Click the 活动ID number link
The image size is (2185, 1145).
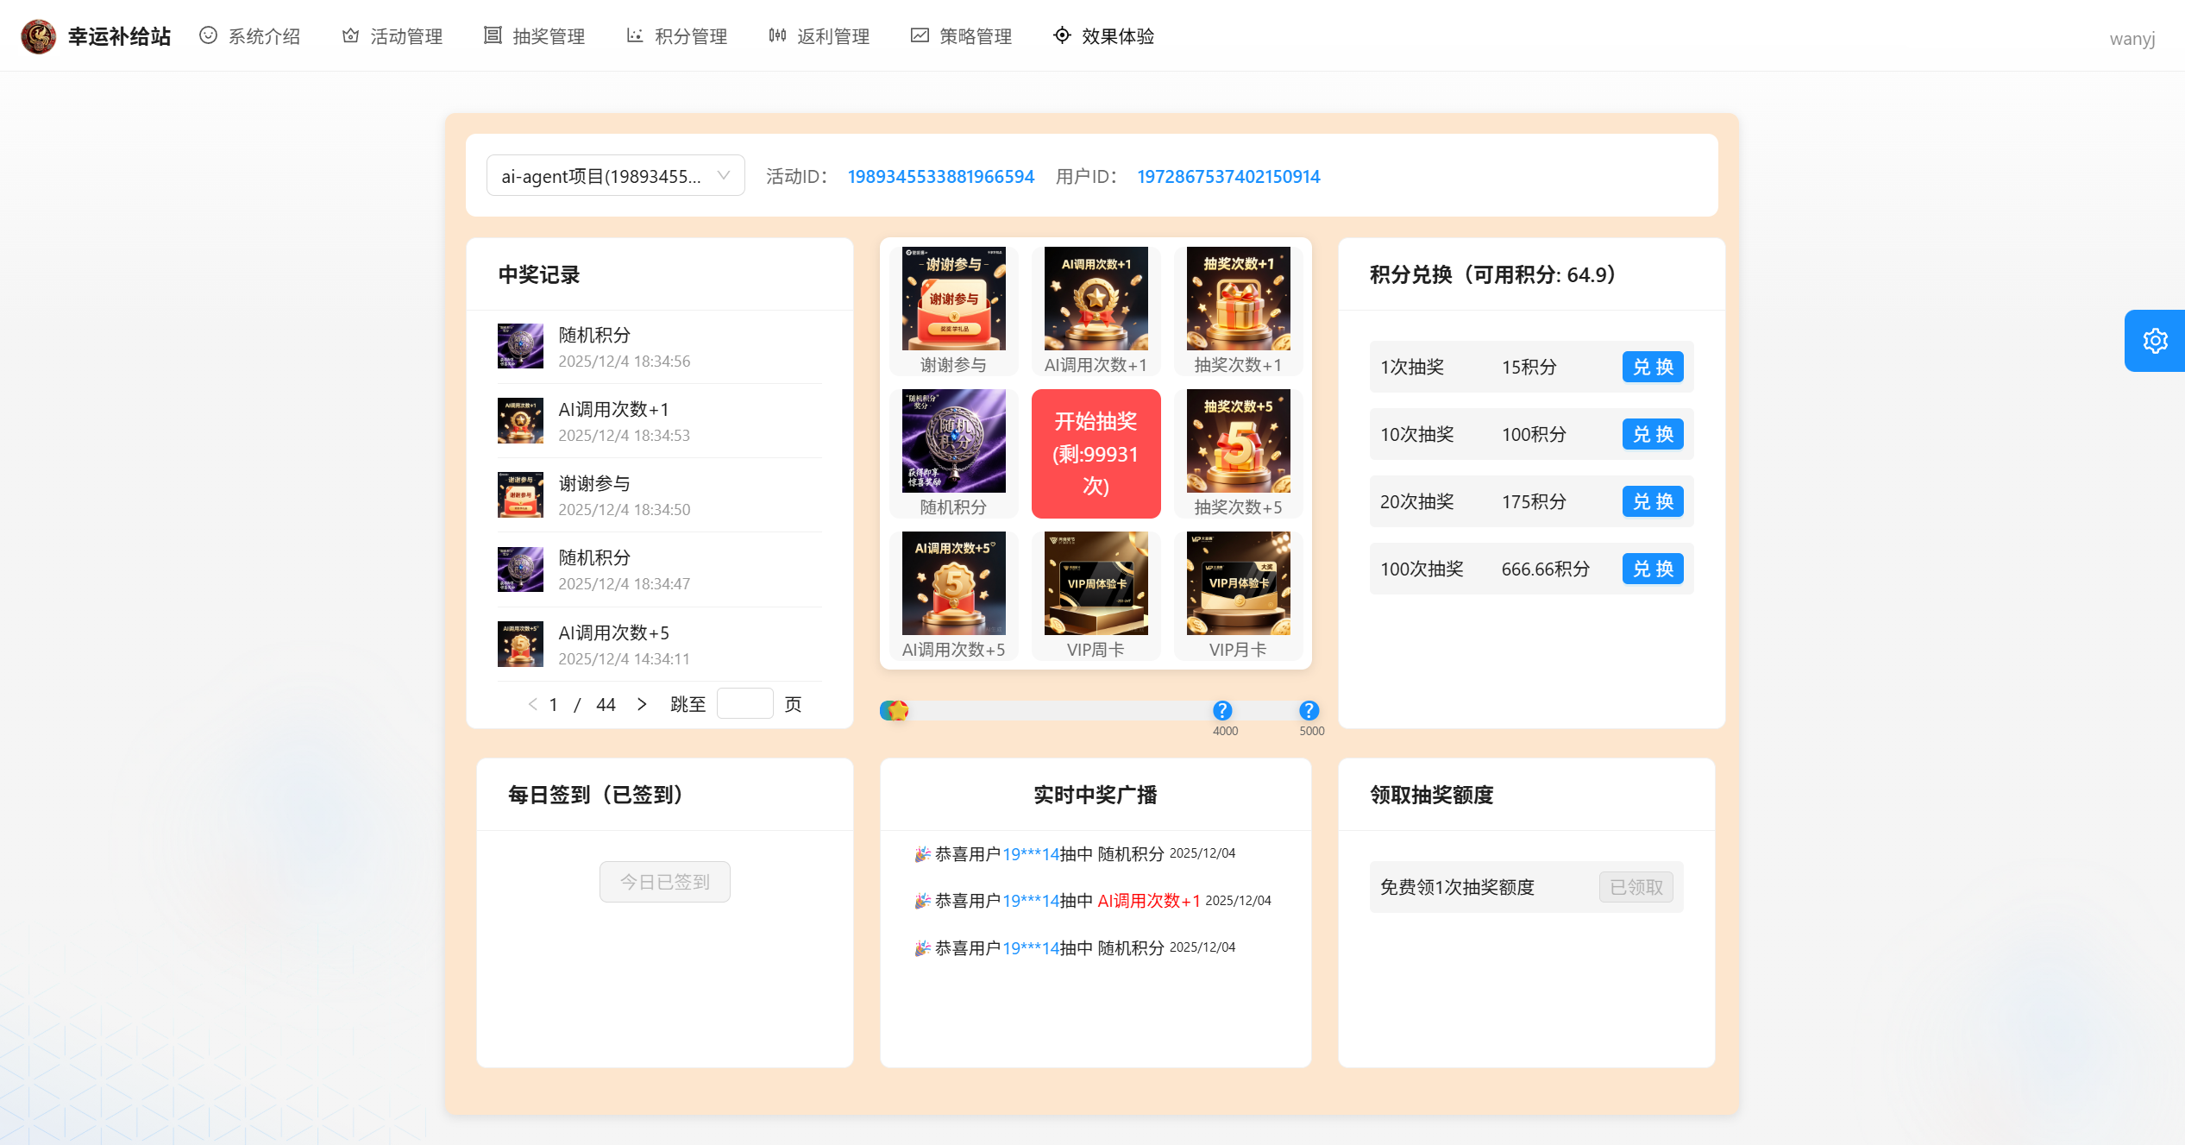[x=940, y=177]
